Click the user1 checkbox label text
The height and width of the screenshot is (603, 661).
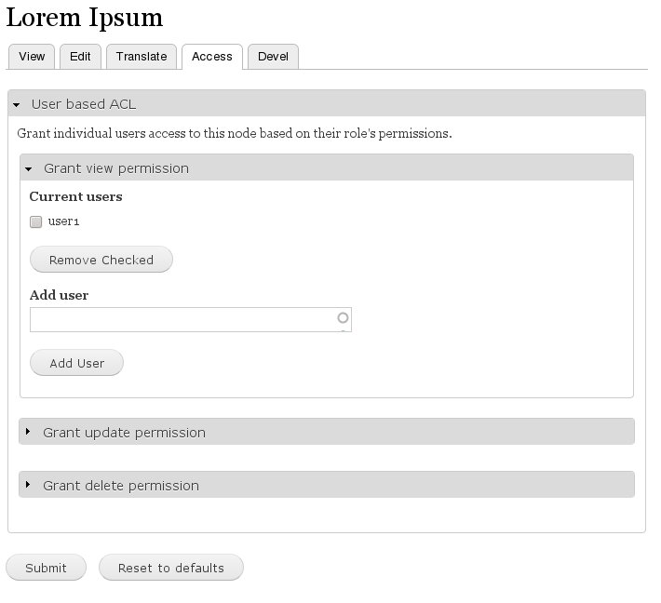click(63, 221)
